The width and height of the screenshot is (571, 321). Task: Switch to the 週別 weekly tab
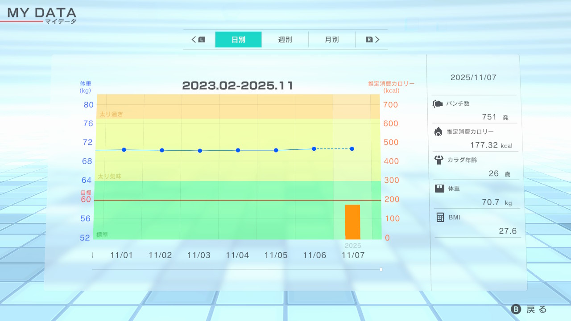click(285, 40)
